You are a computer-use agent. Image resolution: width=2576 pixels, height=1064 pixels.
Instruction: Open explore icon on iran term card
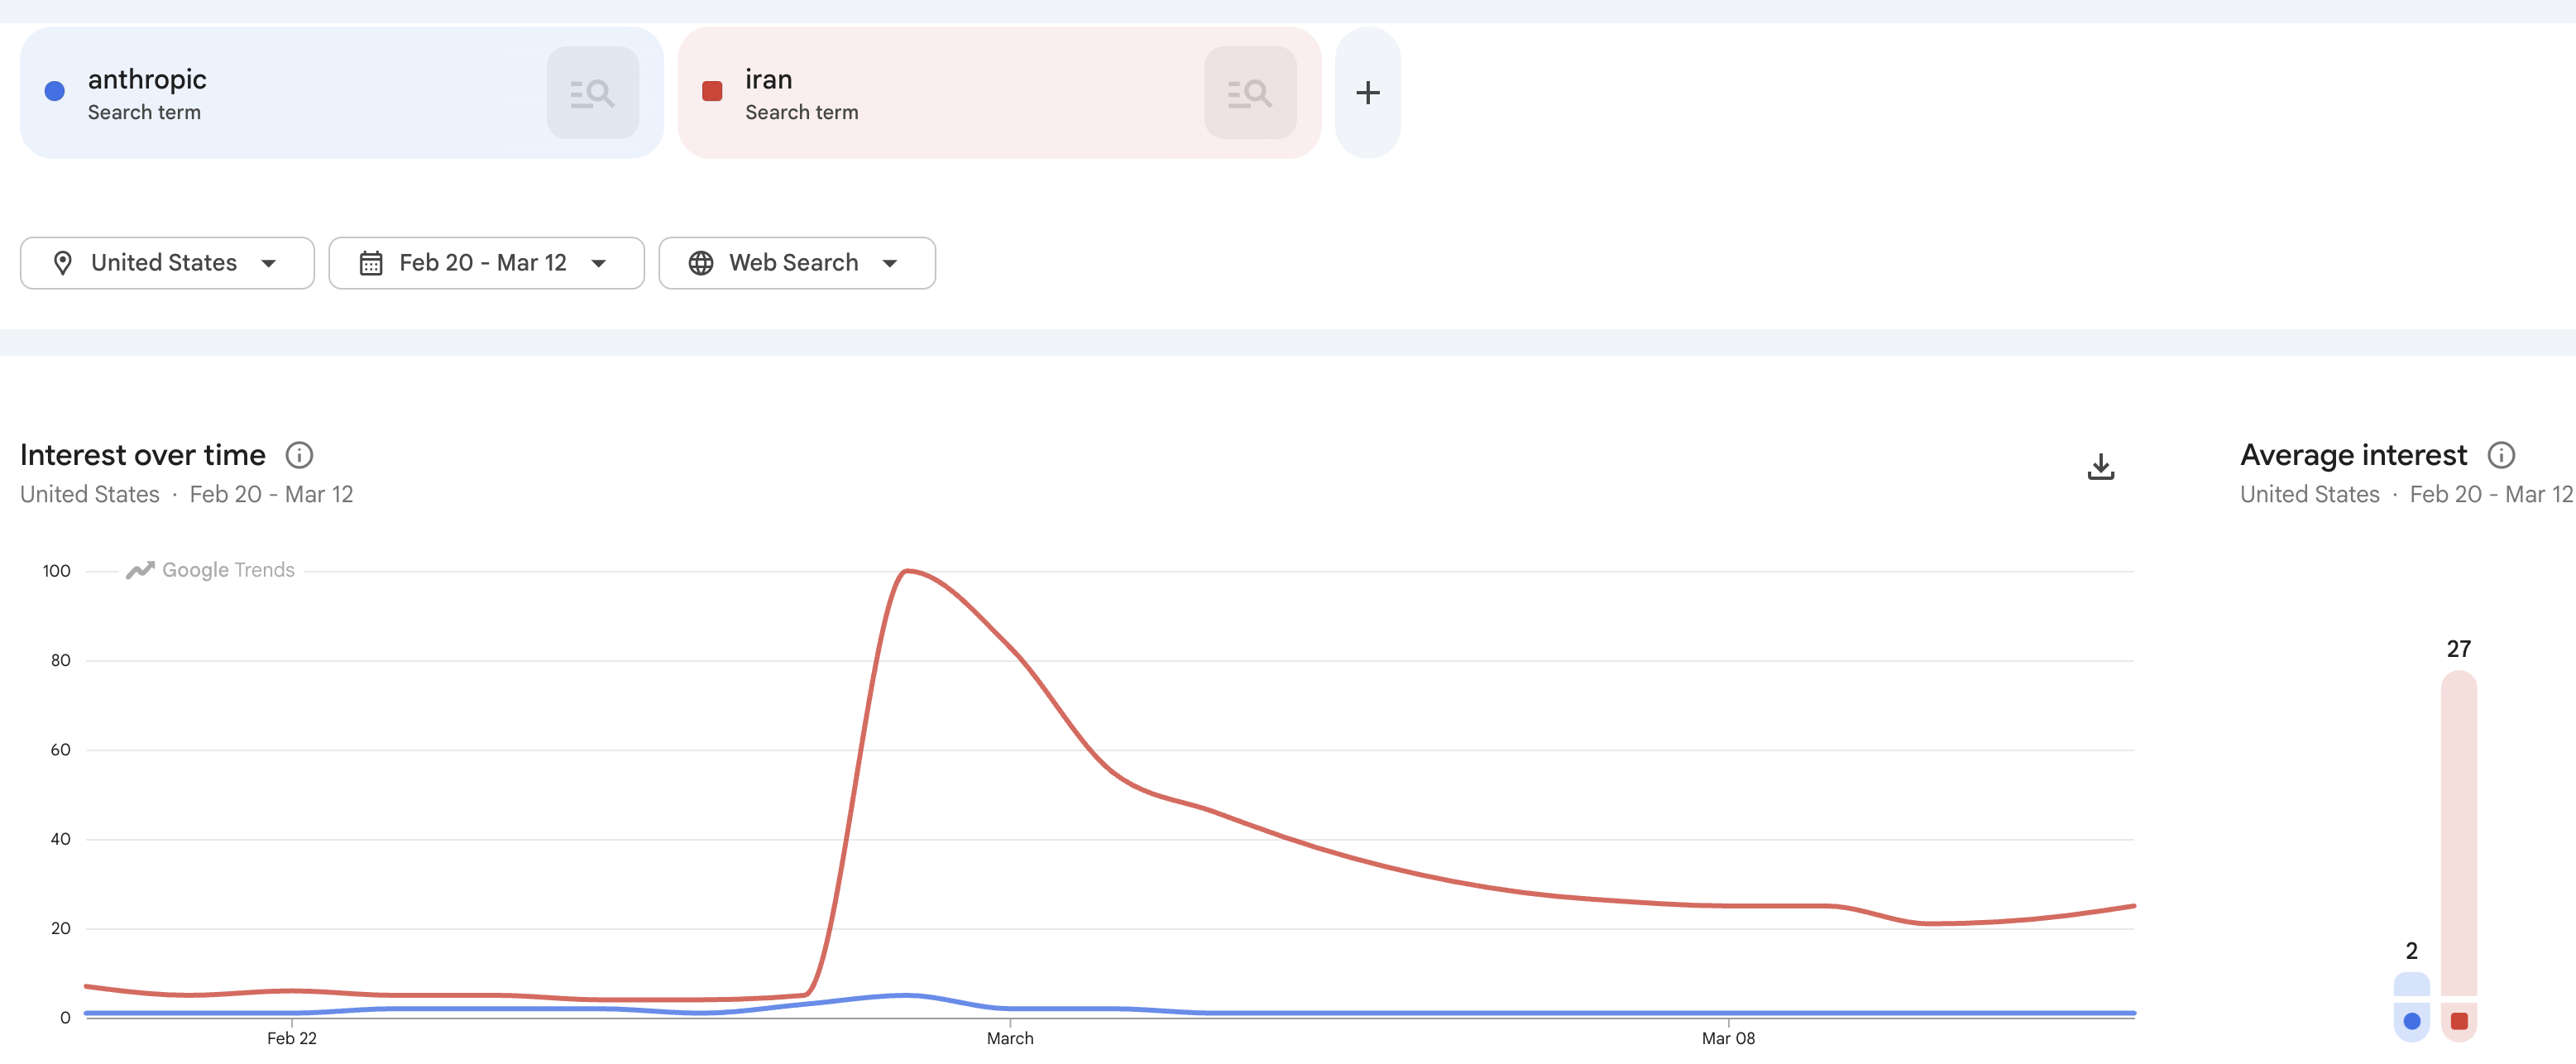(1250, 93)
